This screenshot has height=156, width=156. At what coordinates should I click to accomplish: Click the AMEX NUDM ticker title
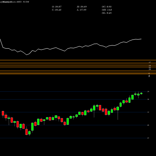point(23,2)
